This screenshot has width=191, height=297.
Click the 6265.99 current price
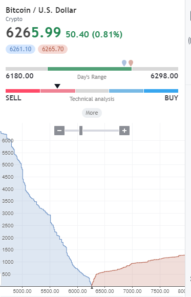[33, 32]
